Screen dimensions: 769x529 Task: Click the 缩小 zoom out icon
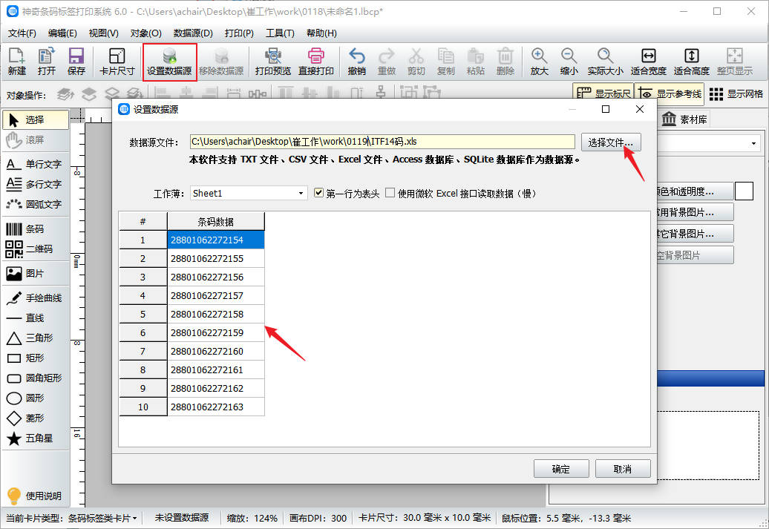point(569,62)
